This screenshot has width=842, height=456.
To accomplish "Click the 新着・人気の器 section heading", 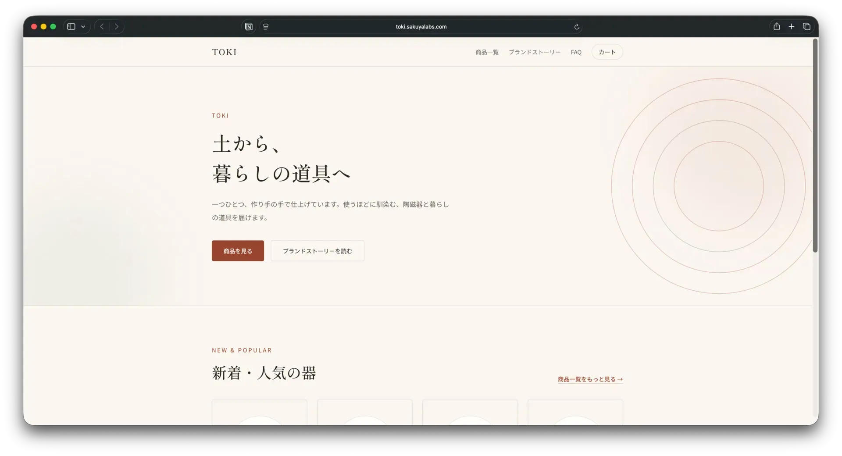I will click(264, 373).
